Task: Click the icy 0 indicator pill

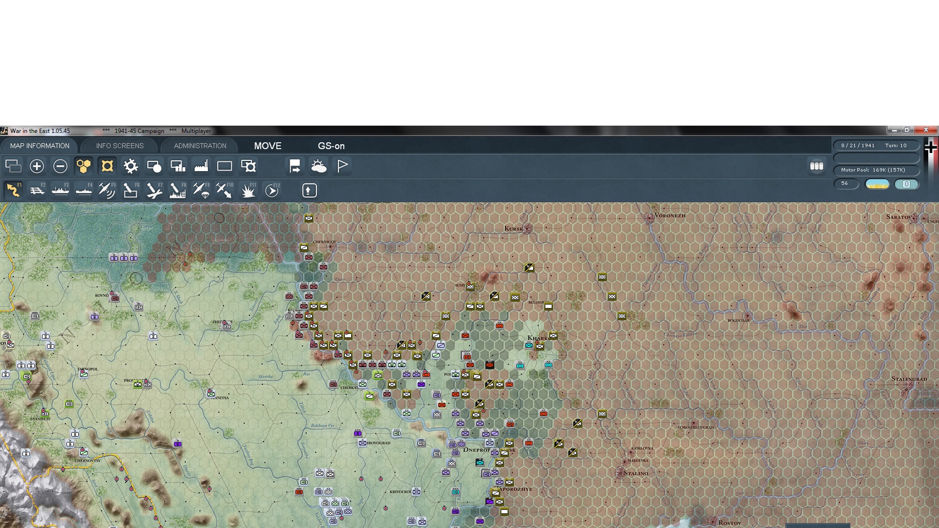Action: (906, 184)
